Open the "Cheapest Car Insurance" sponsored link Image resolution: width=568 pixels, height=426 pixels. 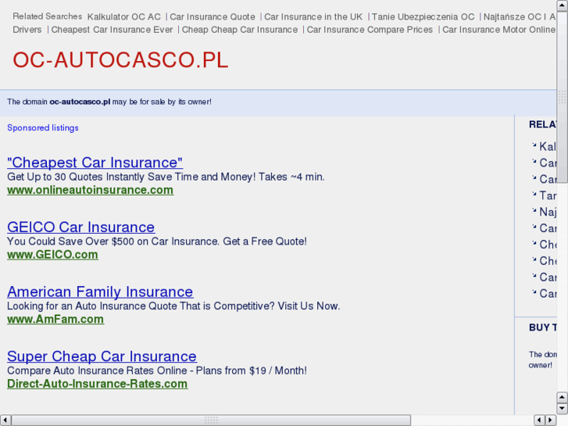point(95,163)
